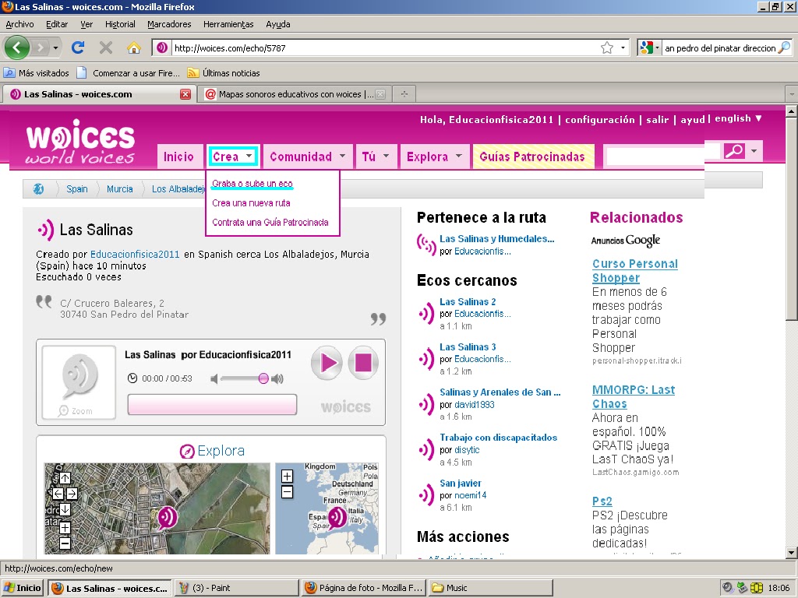This screenshot has height=598, width=798.
Task: Choose Contrata una Guía Patrocinada
Action: (x=270, y=222)
